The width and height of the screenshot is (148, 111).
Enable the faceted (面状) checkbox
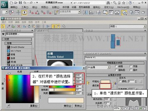(x=131, y=70)
